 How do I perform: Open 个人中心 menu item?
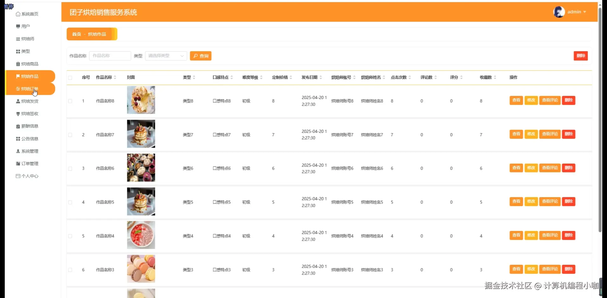click(x=30, y=176)
